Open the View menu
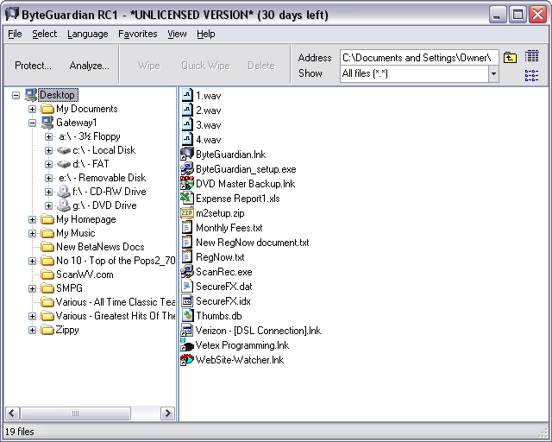 click(x=177, y=34)
